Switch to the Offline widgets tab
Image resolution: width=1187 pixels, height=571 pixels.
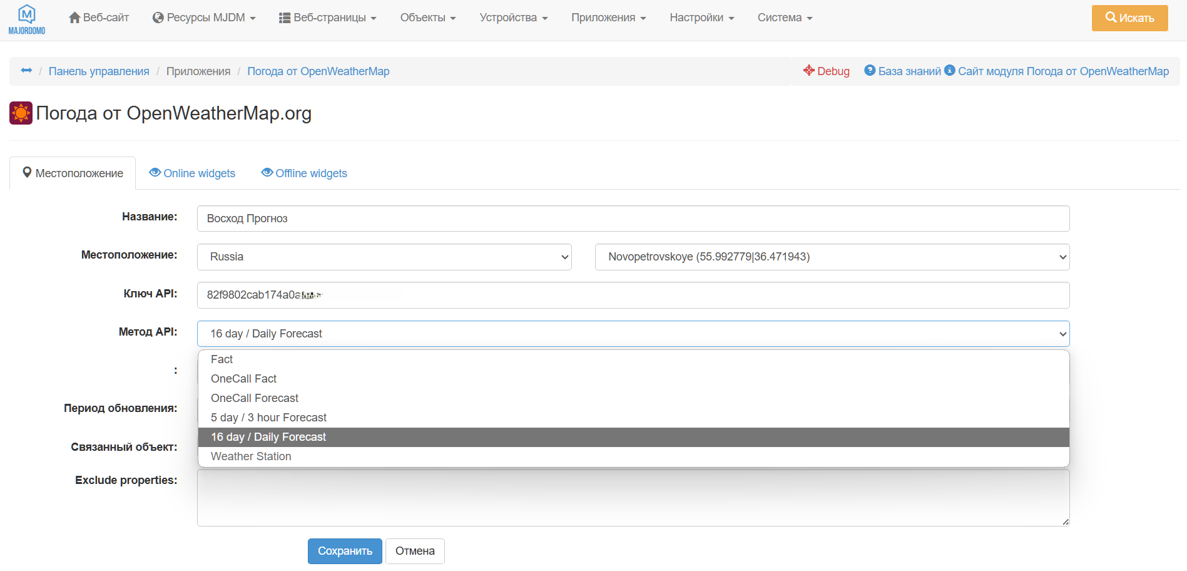click(304, 173)
